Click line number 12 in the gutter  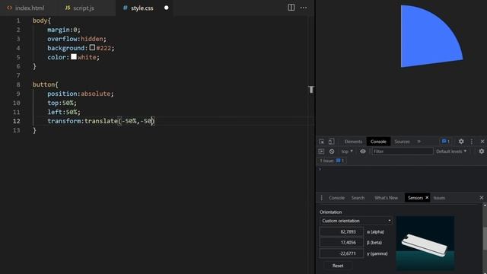[x=17, y=121]
